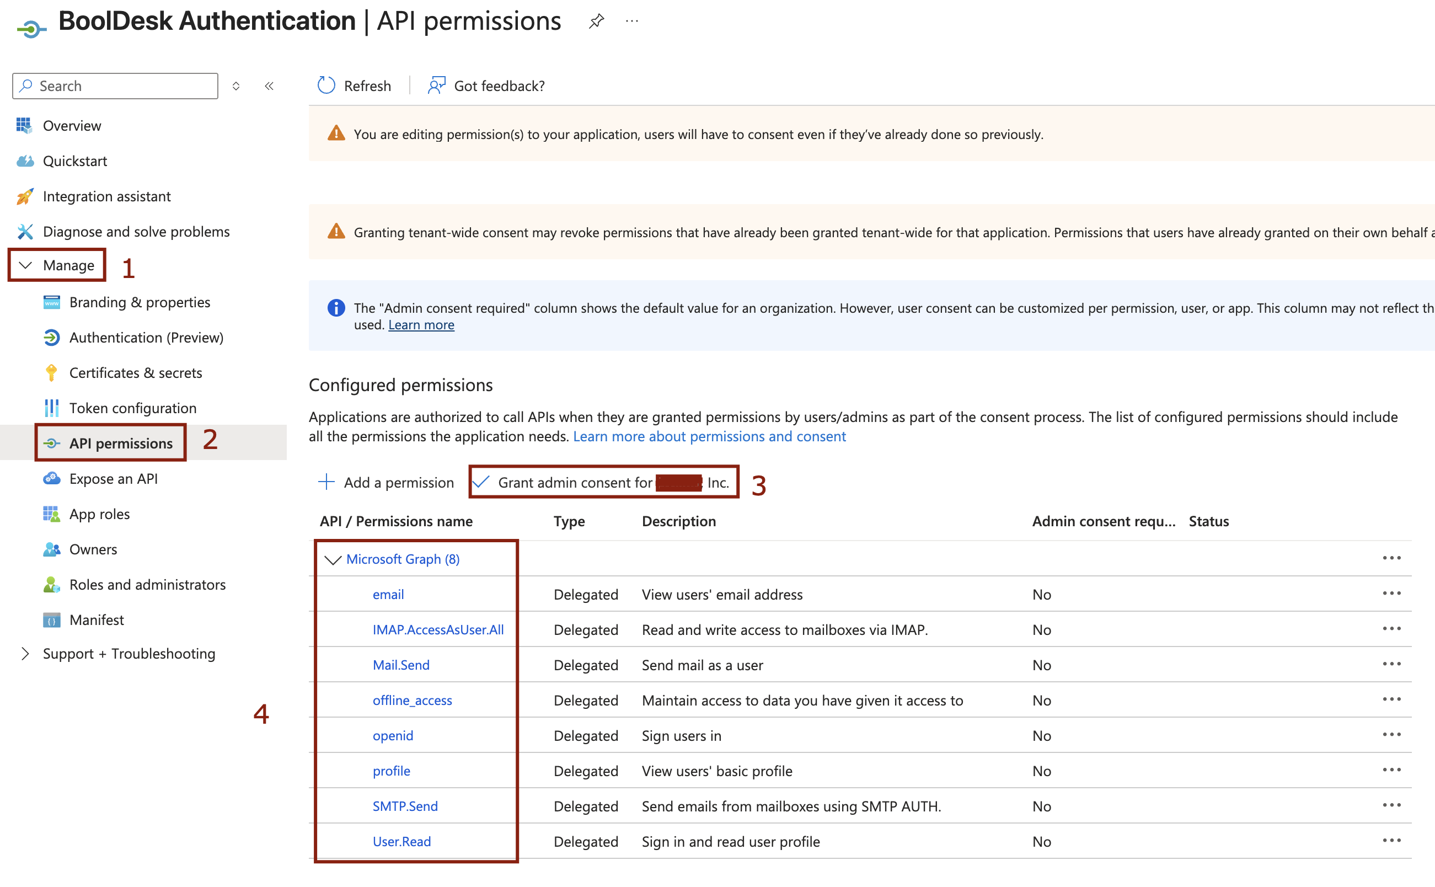
Task: Click the Manifest icon in sidebar
Action: pyautogui.click(x=52, y=620)
